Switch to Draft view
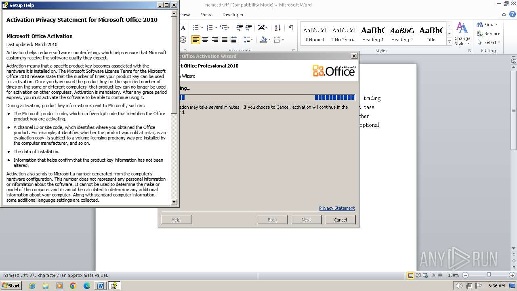This screenshot has height=291, width=517. coord(440,275)
